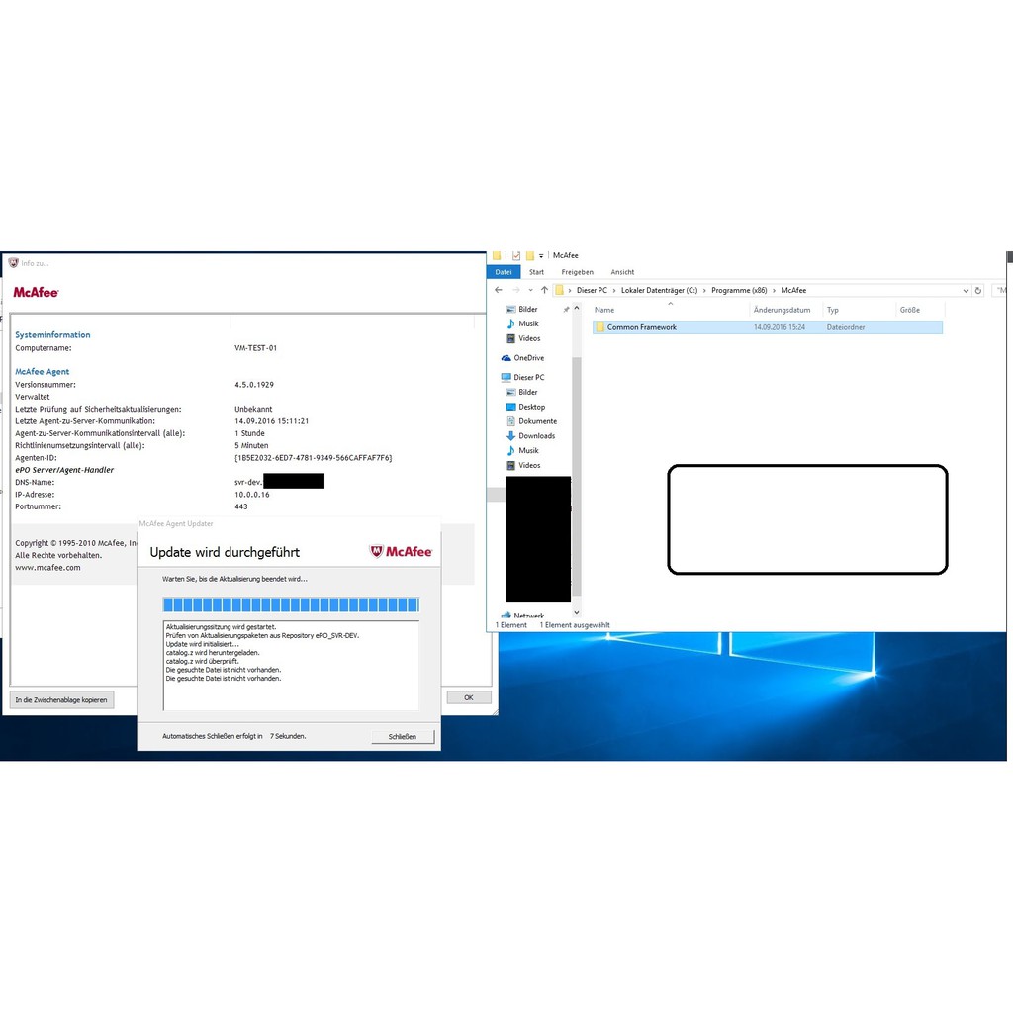Image resolution: width=1013 pixels, height=1013 pixels.
Task: Click the timestamp 14.09.2016 15:11:21
Action: 271,421
